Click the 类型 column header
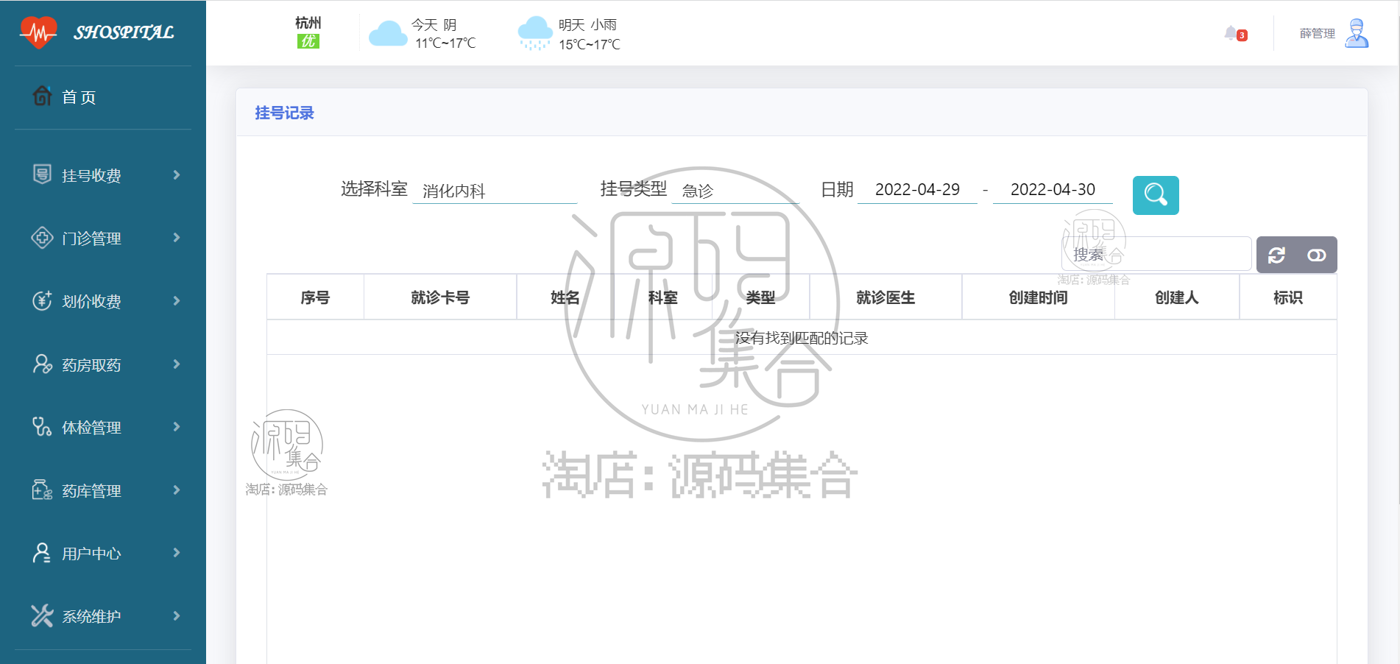Image resolution: width=1400 pixels, height=664 pixels. click(x=760, y=297)
